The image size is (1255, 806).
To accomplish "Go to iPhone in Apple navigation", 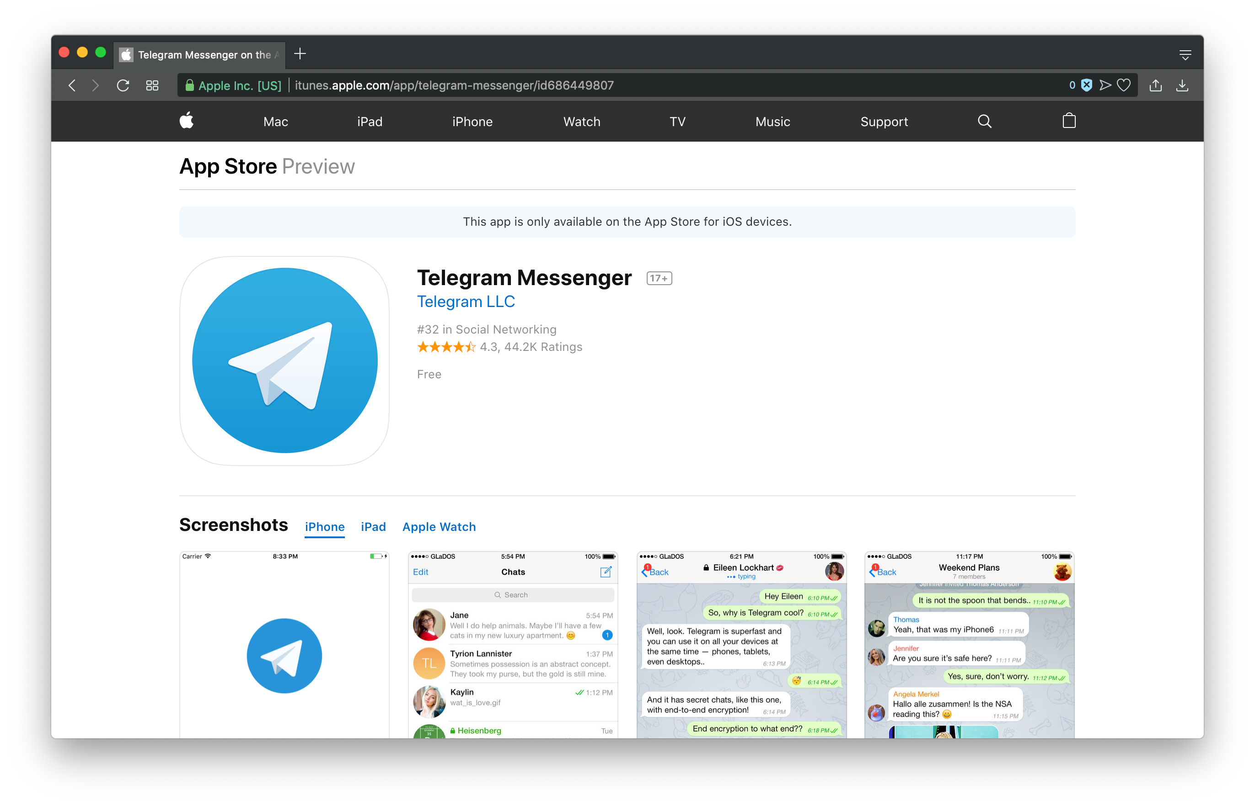I will pos(472,122).
